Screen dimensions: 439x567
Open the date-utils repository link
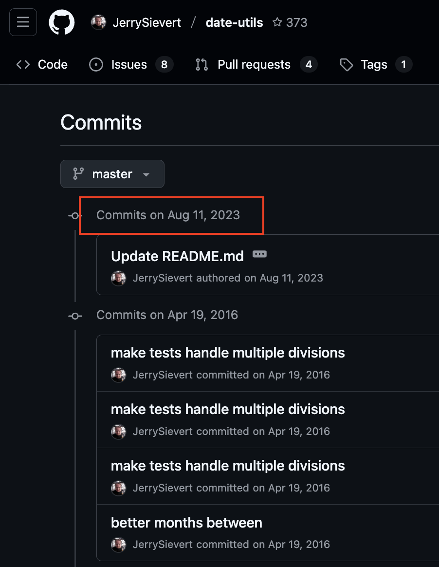pyautogui.click(x=234, y=22)
